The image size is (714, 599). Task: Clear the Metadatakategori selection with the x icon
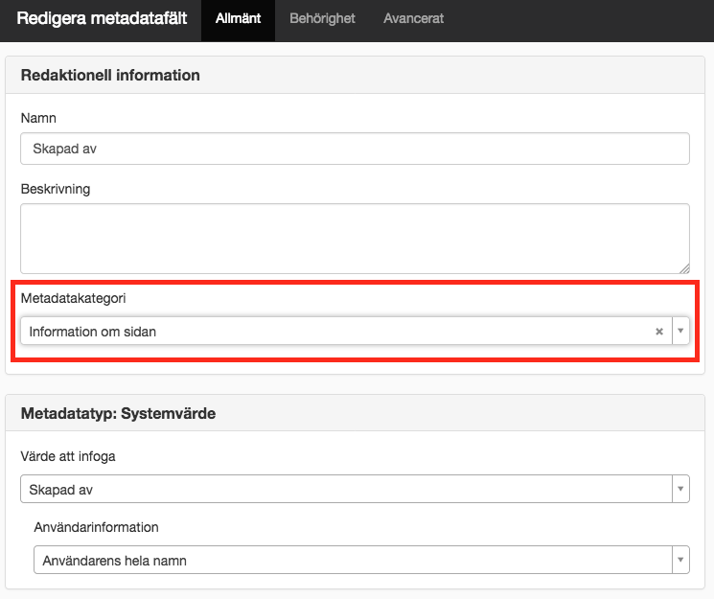point(659,332)
